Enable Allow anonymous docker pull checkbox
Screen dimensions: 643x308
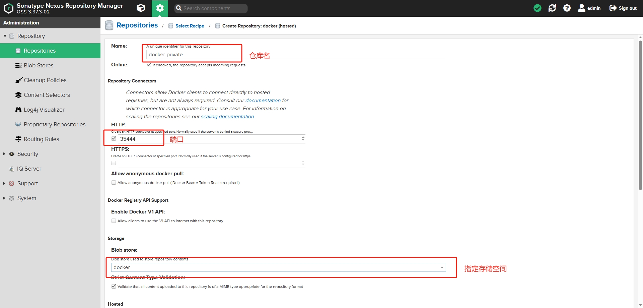tap(114, 183)
